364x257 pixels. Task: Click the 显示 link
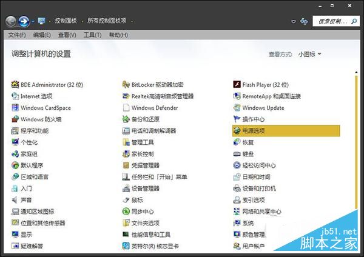pyautogui.click(x=26, y=235)
